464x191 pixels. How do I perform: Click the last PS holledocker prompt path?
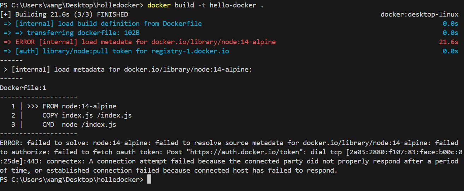pos(72,180)
